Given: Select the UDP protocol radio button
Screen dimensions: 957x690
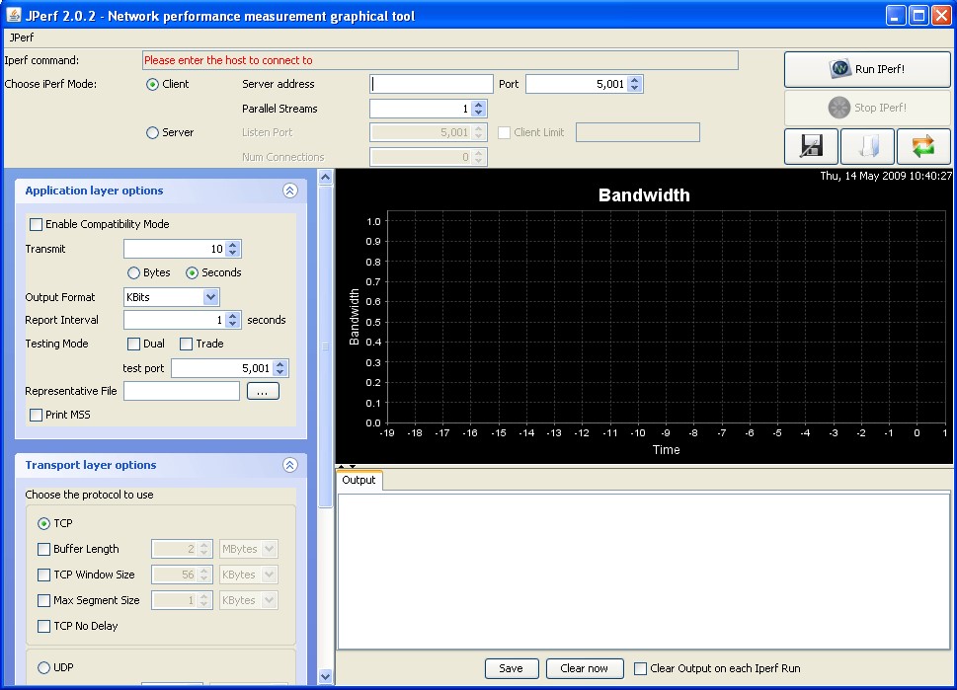Looking at the screenshot, I should (x=43, y=668).
